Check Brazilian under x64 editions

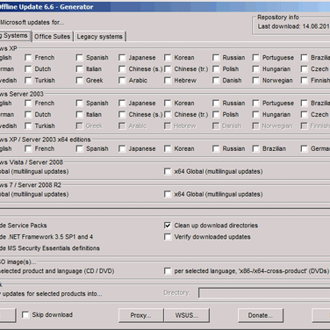(x=255, y=149)
